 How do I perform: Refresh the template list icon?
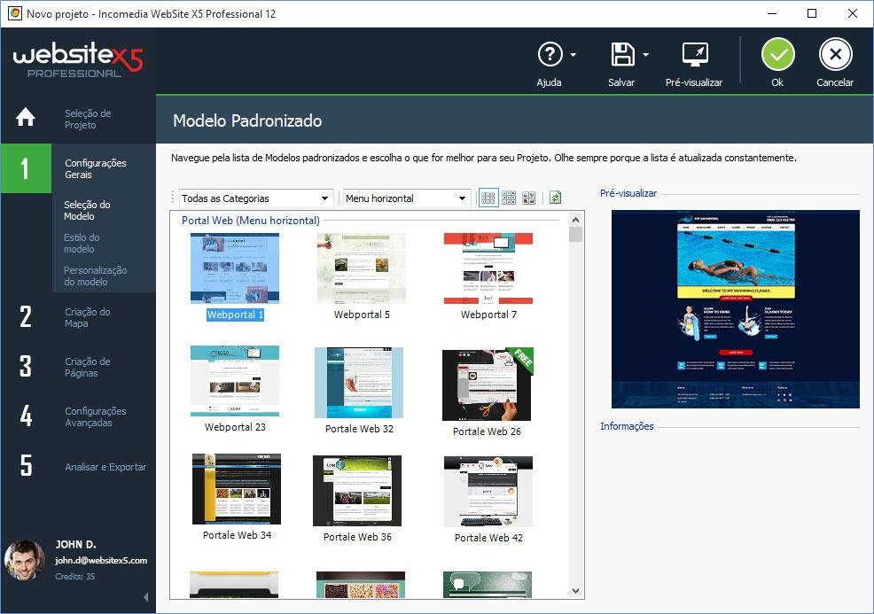(x=555, y=198)
